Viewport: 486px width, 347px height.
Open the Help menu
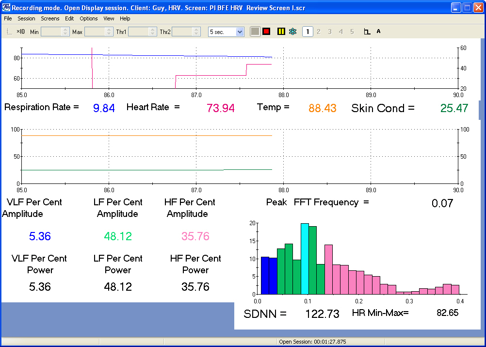[x=125, y=18]
